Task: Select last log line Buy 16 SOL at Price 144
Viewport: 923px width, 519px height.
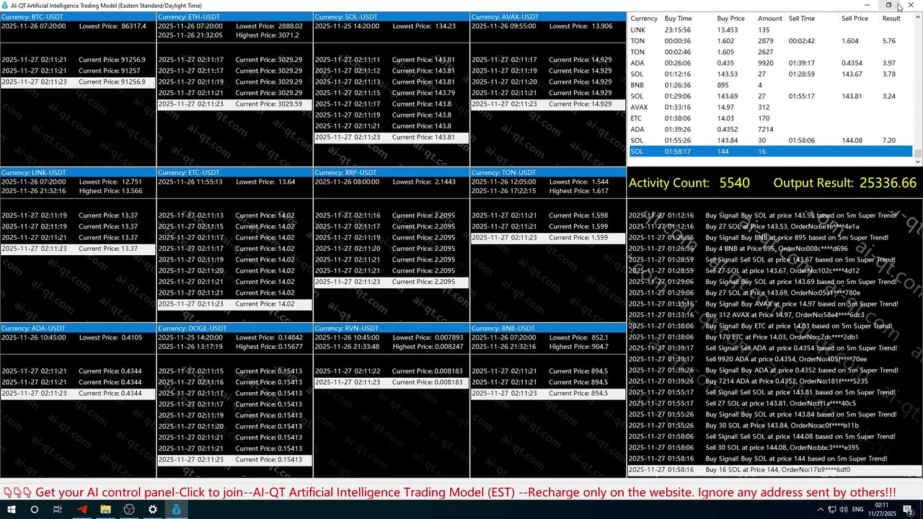Action: [774, 470]
